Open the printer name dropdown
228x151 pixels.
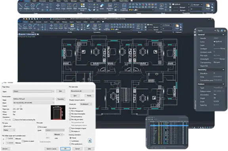[34, 99]
